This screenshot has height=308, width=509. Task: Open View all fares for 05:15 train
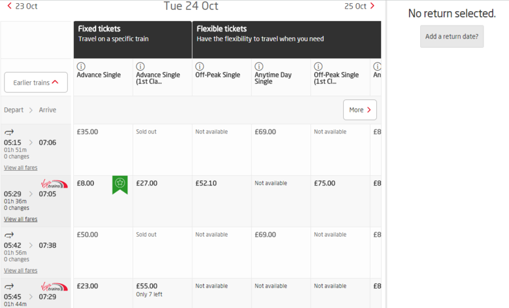pyautogui.click(x=20, y=168)
